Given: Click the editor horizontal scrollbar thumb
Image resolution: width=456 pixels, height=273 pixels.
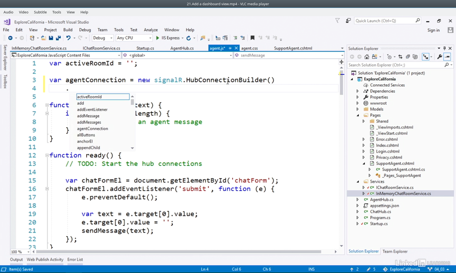Looking at the screenshot, I should click(x=179, y=252).
